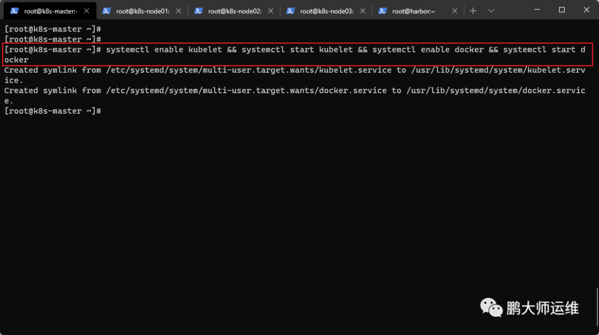Close the root@k8s-node03 tab
Image resolution: width=599 pixels, height=335 pixels.
point(363,11)
